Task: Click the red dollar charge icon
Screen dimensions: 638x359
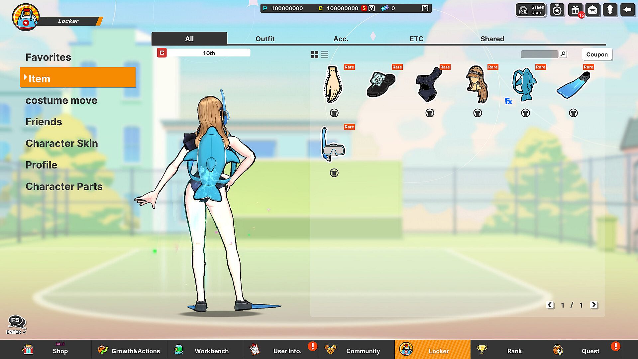Action: [364, 8]
